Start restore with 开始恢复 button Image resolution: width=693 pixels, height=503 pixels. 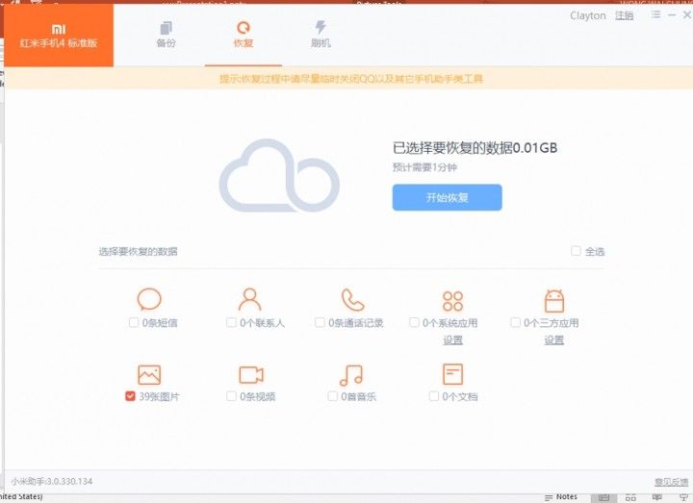[447, 197]
